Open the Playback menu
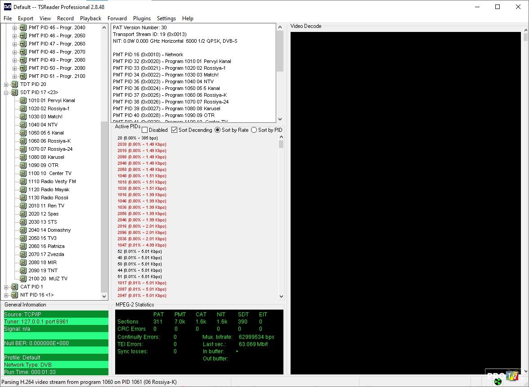Image resolution: width=529 pixels, height=387 pixels. click(x=90, y=18)
